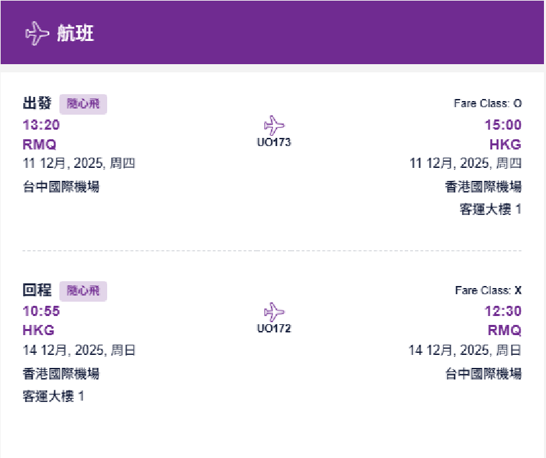The height and width of the screenshot is (458, 546).
Task: Click the airplane icon in the purple header
Action: click(x=38, y=33)
